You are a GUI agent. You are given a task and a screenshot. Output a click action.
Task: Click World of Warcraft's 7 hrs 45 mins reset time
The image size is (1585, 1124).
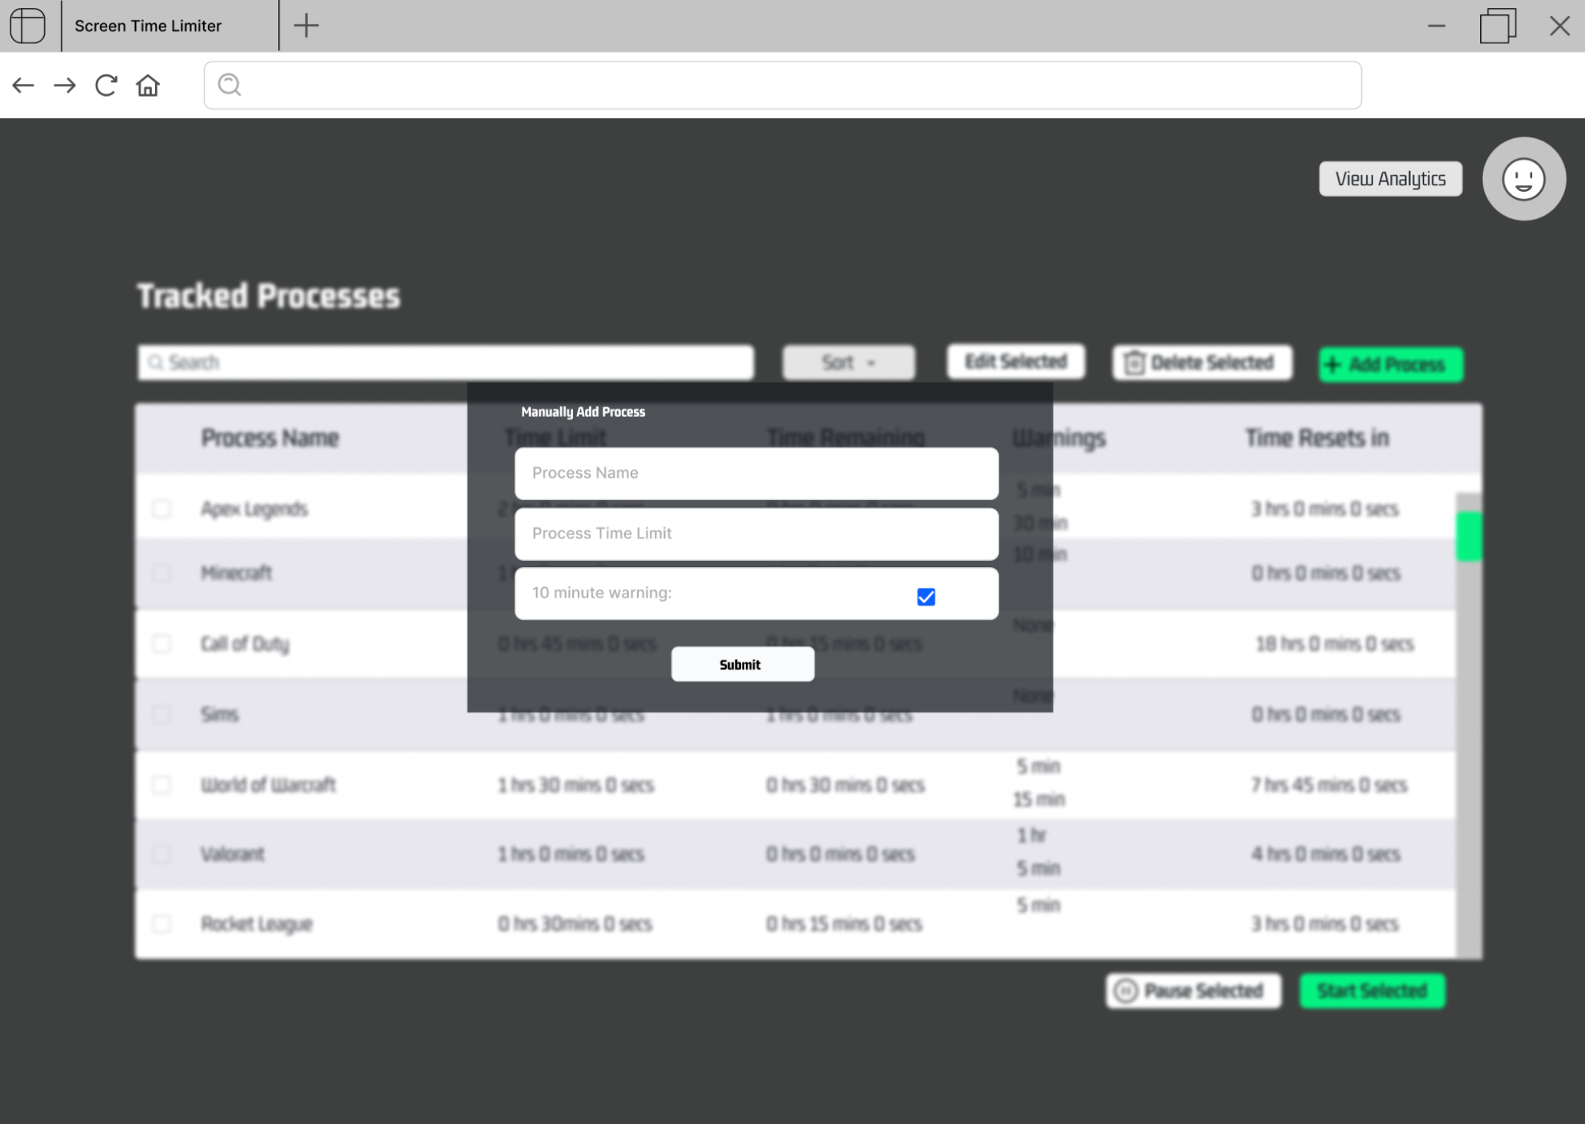pos(1329,784)
